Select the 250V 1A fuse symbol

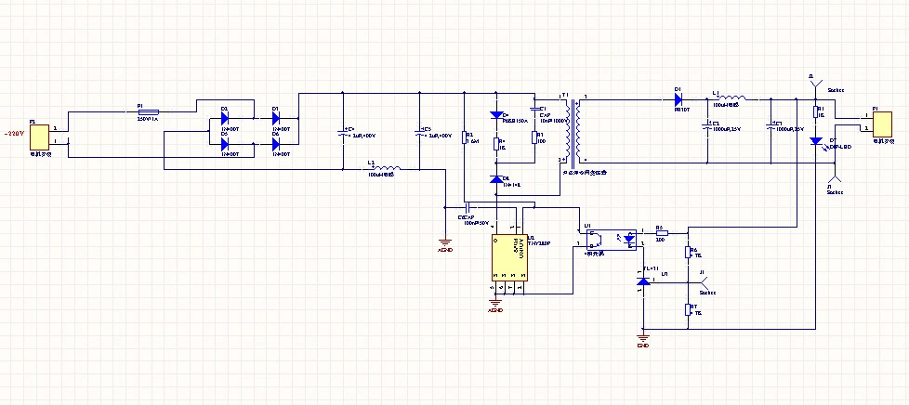[149, 111]
